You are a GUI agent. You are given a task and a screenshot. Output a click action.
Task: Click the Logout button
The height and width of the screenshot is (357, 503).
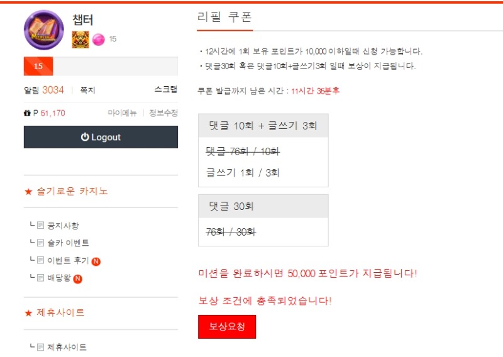pos(101,137)
